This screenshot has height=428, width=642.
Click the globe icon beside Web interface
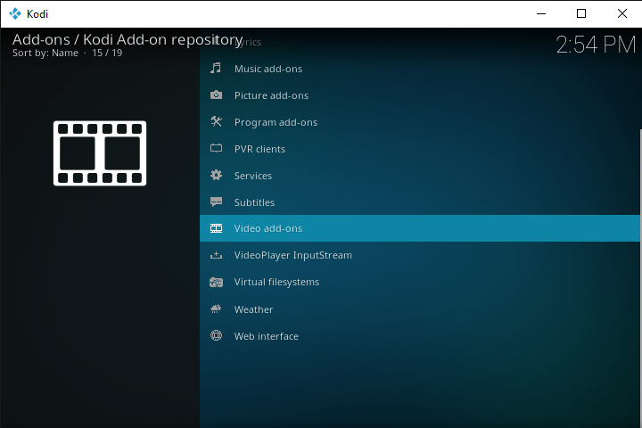[x=216, y=335]
